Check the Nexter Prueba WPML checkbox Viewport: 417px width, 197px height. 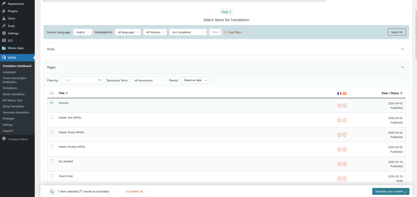click(x=52, y=146)
